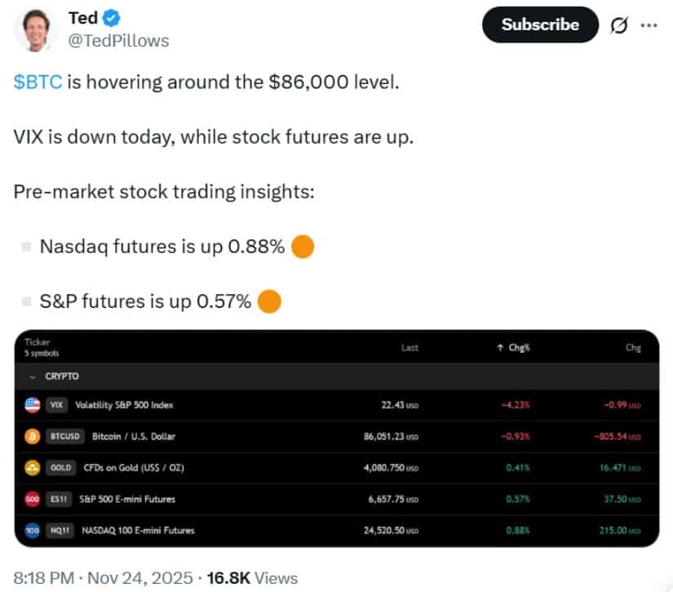Click Ted's profile avatar
Screen dimensions: 673x592
coord(36,26)
